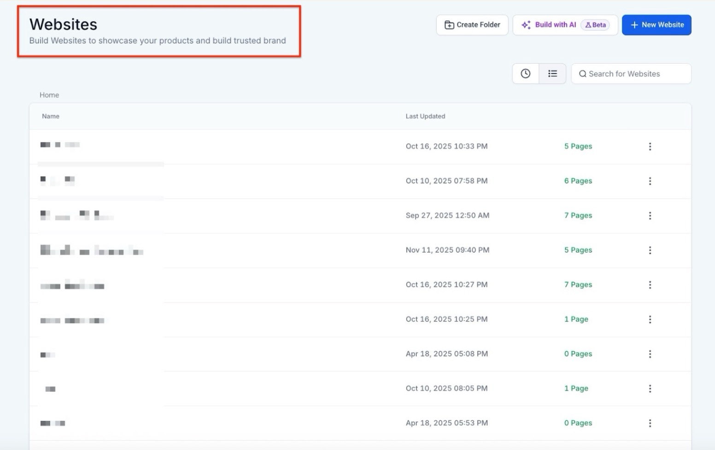Click 6 Pages link in second row
Image resolution: width=715 pixels, height=450 pixels.
click(x=578, y=181)
